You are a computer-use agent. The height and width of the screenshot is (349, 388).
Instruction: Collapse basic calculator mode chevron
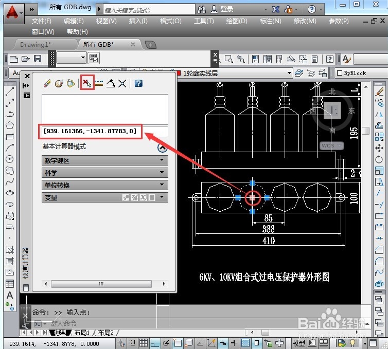click(162, 148)
